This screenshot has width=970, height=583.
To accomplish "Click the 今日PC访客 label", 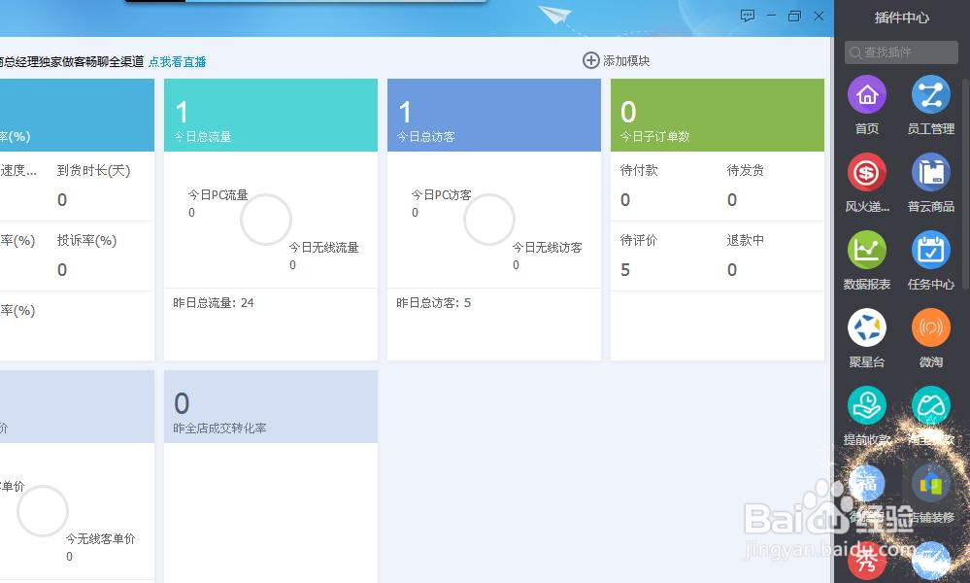I will [x=441, y=195].
